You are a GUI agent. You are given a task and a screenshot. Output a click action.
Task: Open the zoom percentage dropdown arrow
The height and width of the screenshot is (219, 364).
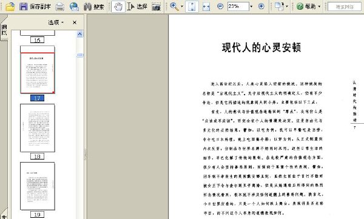pos(251,7)
